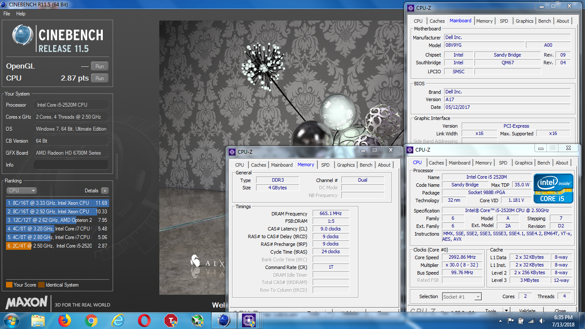Launch Opera from the taskbar
585x329 pixels.
coord(144,320)
